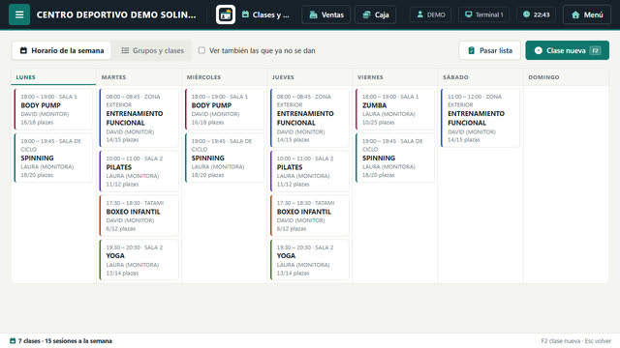The width and height of the screenshot is (620, 348).
Task: Select the Terminal 1 indicator
Action: 483,14
